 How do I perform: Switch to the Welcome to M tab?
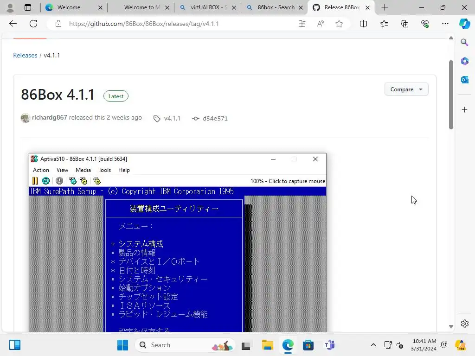coord(142,7)
